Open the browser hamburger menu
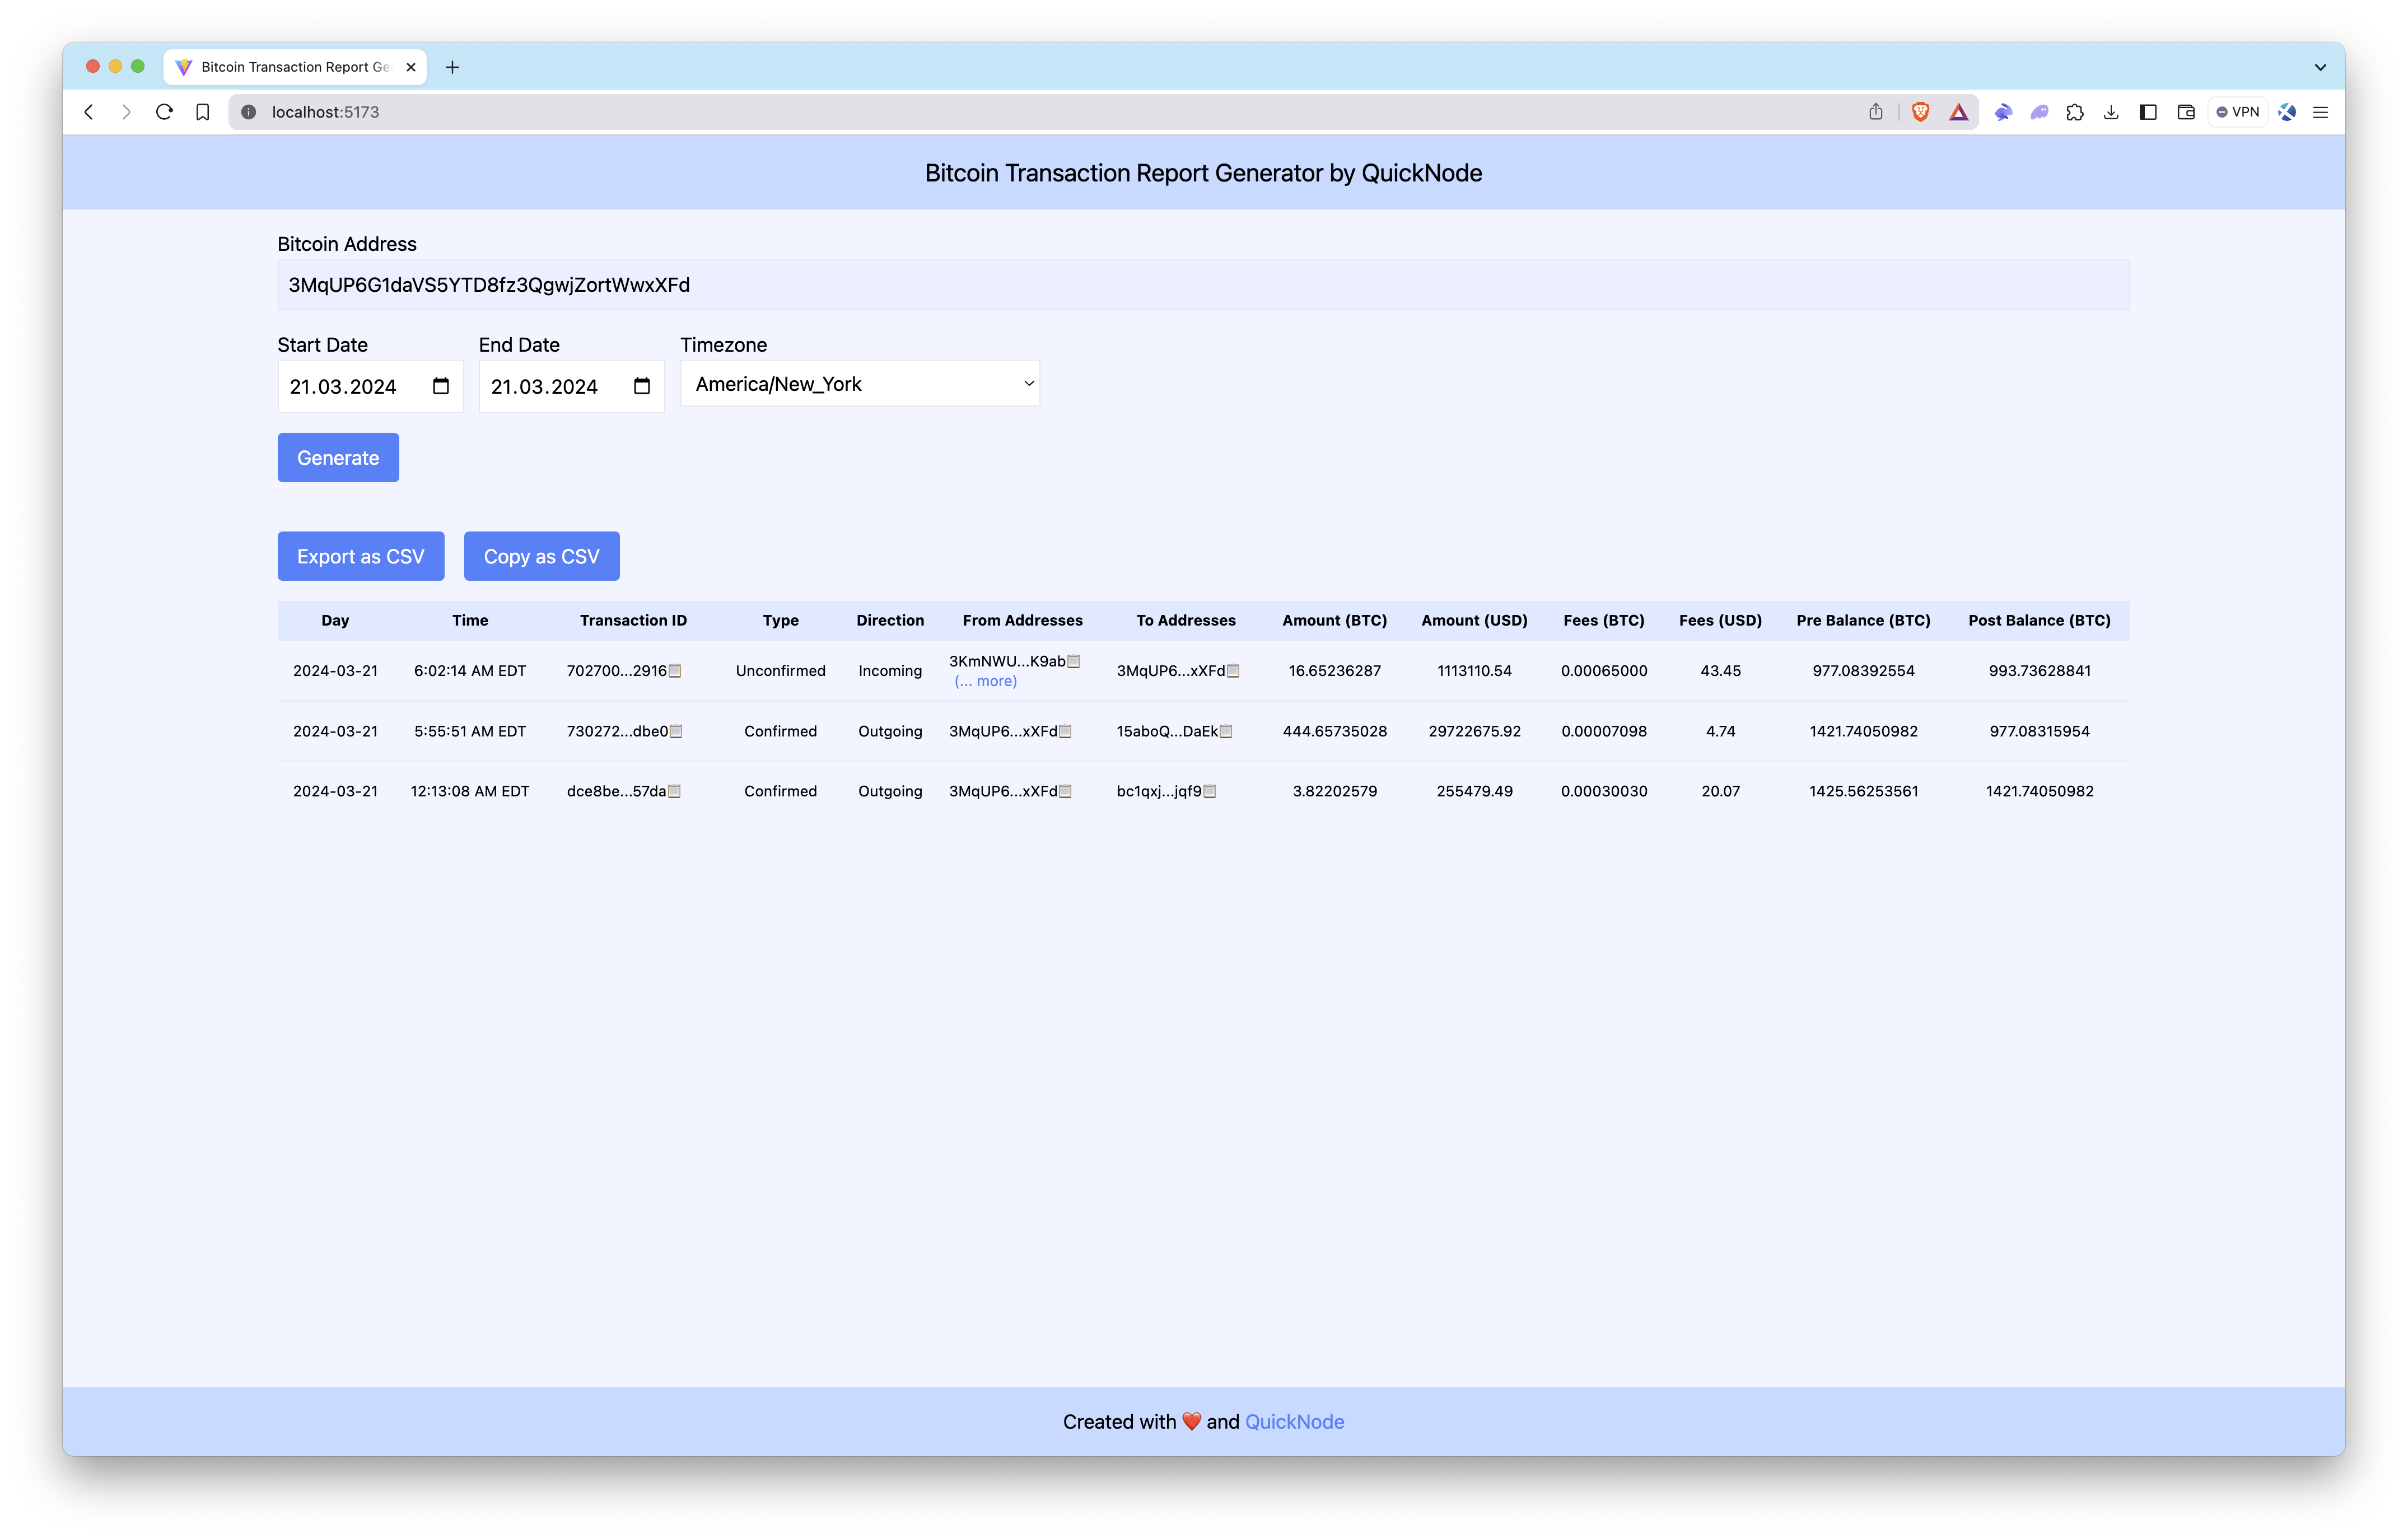Image resolution: width=2408 pixels, height=1539 pixels. pos(2320,112)
